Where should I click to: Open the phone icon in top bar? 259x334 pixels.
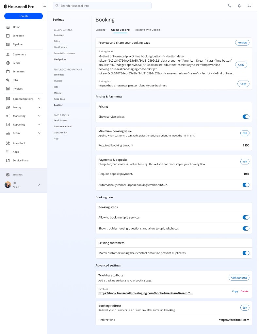[x=229, y=6]
